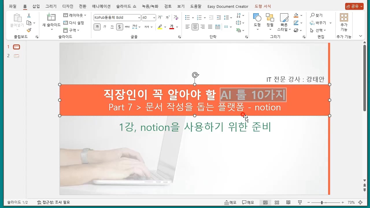Select the numbered list icon

199,17
